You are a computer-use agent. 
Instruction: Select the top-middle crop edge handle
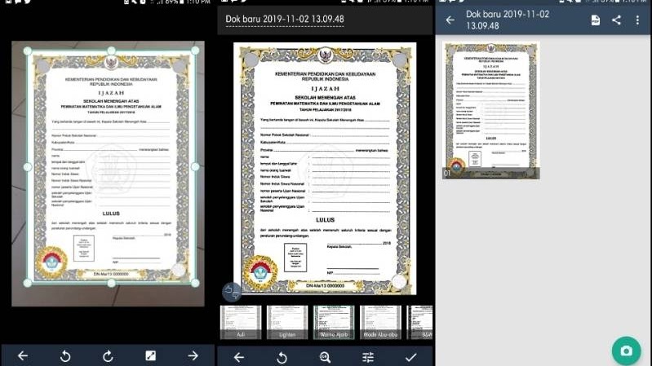112,51
